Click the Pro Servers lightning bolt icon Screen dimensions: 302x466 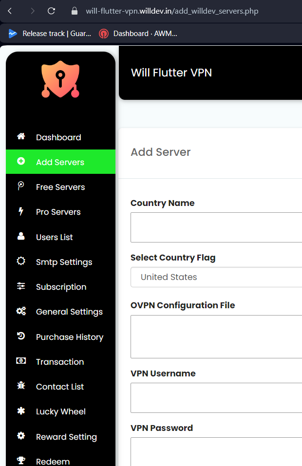(21, 211)
